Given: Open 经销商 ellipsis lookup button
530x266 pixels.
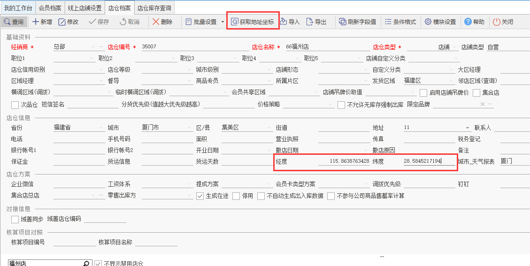Looking at the screenshot, I should click(x=100, y=47).
